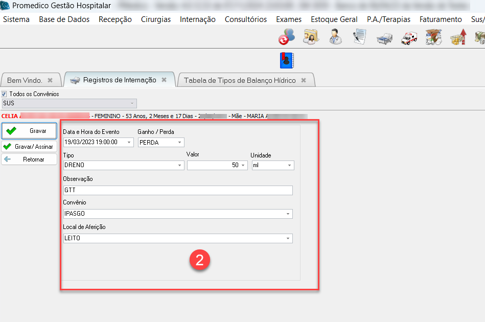Expand the Unidade dropdown showing ml
Image resolution: width=485 pixels, height=322 pixels.
pos(289,166)
